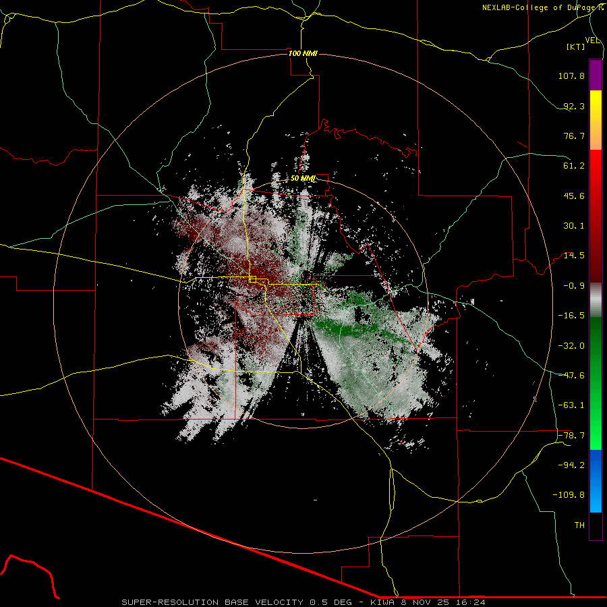Click the 107.8 velocity value
Viewport: 607px width, 607px height.
pyautogui.click(x=571, y=76)
